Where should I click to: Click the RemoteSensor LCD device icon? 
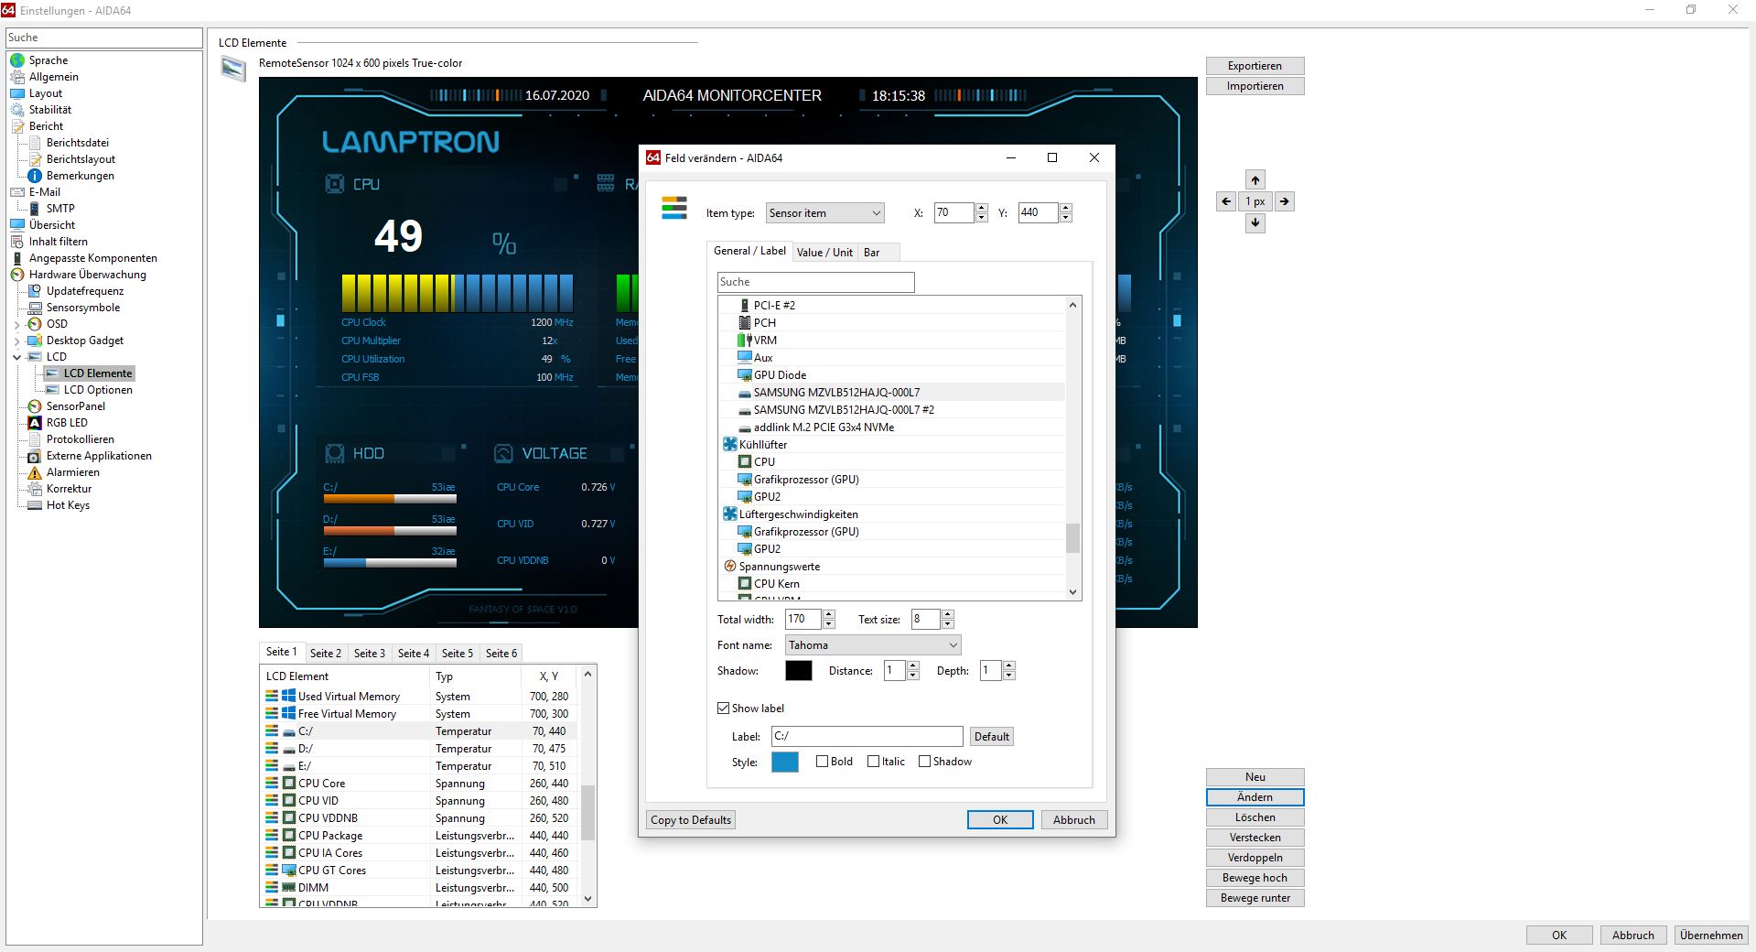click(234, 70)
